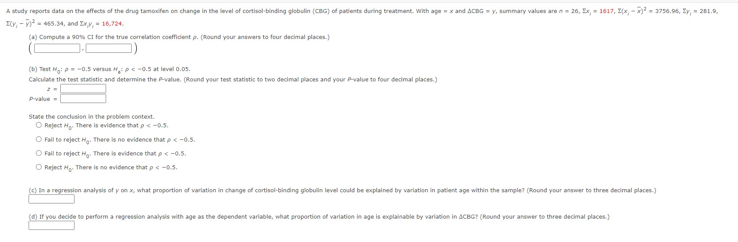Click the red value 16,724
This screenshot has height=242, width=738.
(x=113, y=24)
